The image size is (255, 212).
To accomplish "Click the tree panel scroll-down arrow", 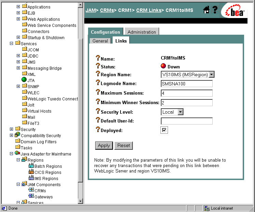I will 80,201.
